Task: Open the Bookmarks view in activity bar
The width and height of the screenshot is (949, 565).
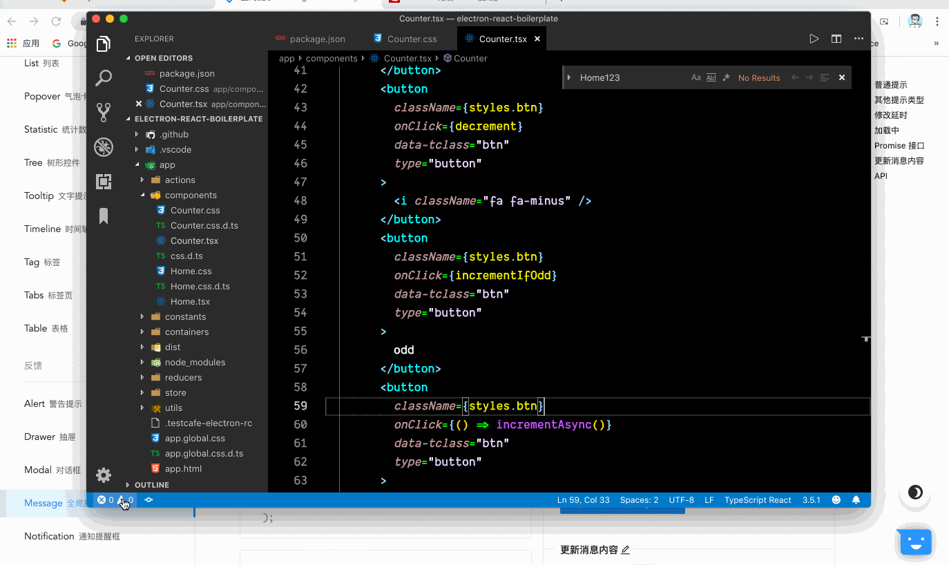Action: (104, 216)
